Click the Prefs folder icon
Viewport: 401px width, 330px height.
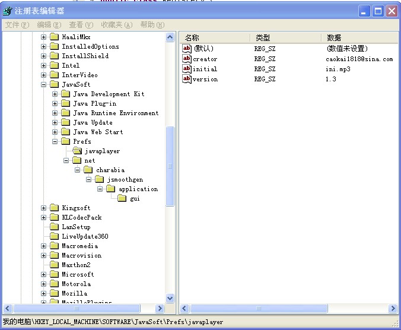click(x=65, y=141)
